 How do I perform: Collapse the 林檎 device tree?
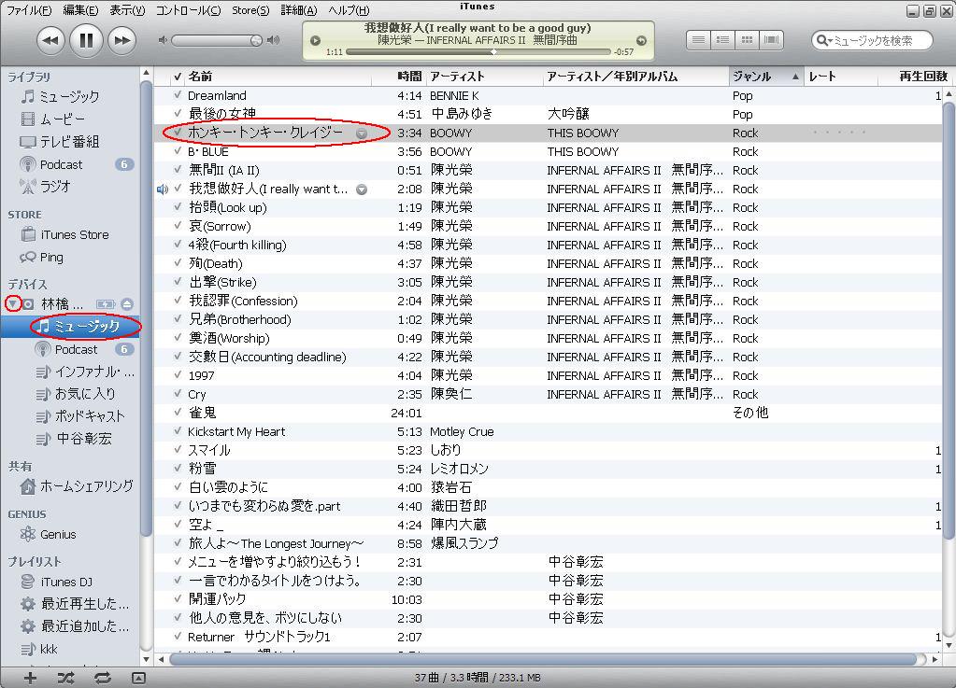click(13, 304)
